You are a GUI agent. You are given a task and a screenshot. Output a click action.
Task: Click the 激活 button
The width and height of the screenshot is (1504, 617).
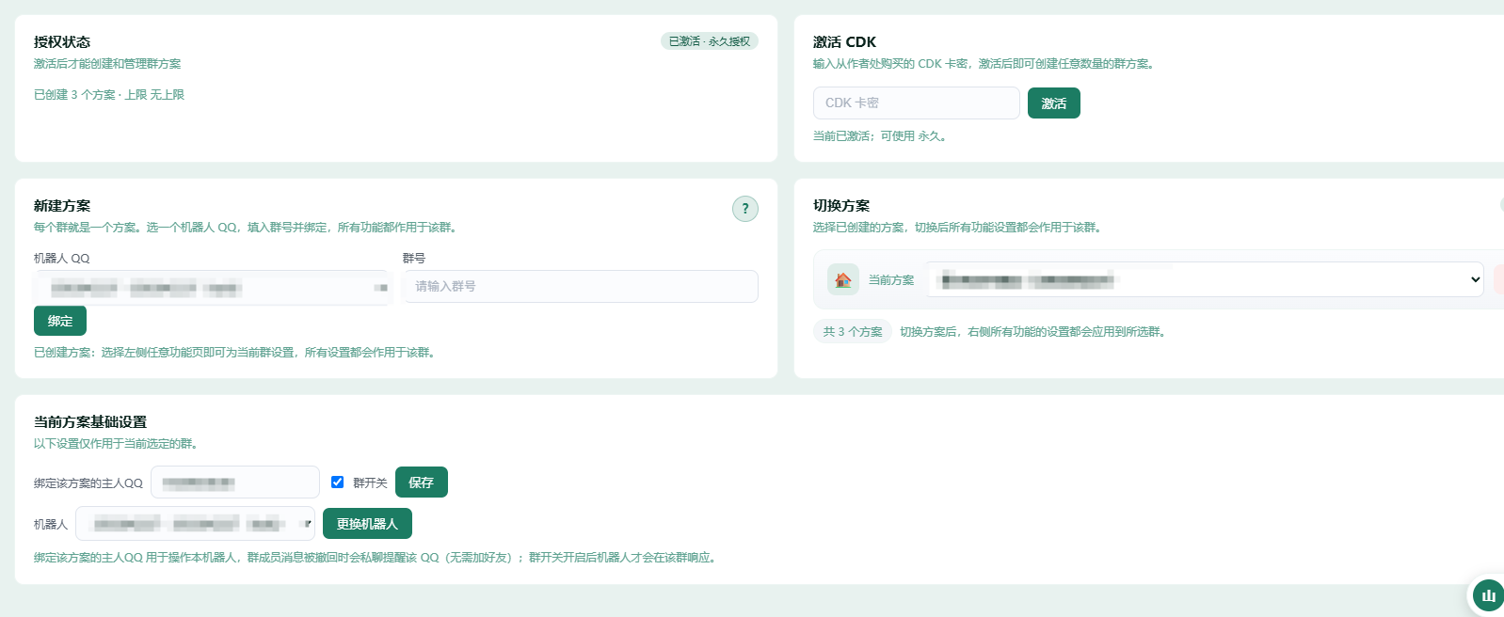(x=1054, y=103)
